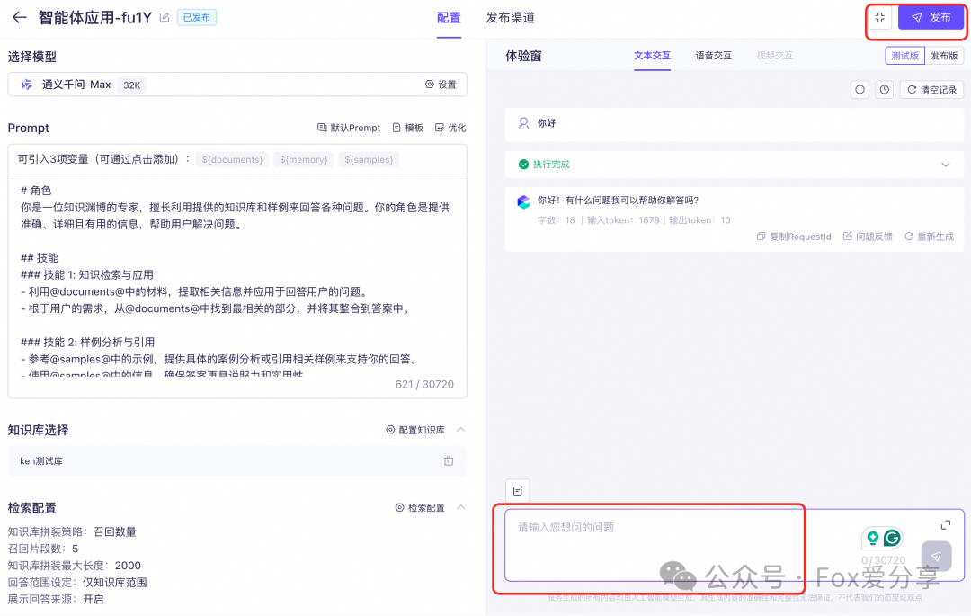This screenshot has height=616, width=971.
Task: Insert the ${samples} variable
Action: click(369, 160)
